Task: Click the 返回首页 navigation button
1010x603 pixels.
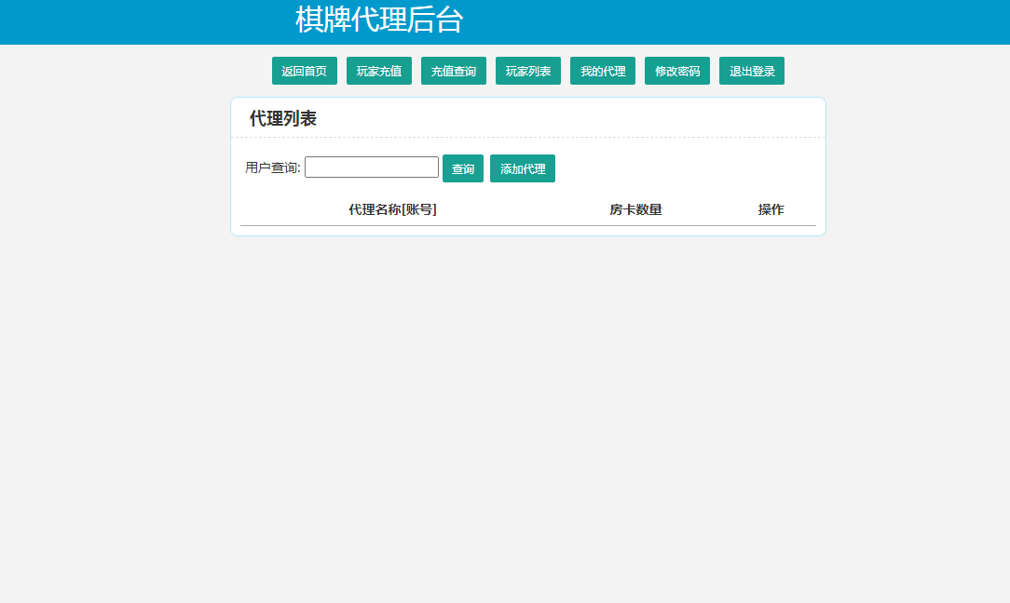Action: (x=304, y=70)
